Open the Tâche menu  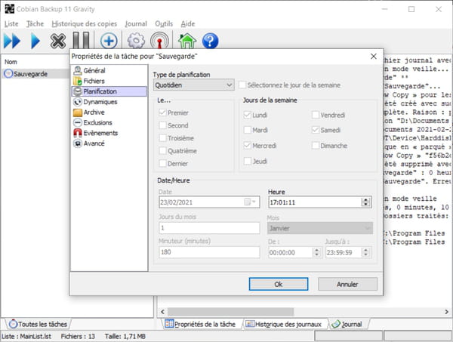pyautogui.click(x=35, y=23)
